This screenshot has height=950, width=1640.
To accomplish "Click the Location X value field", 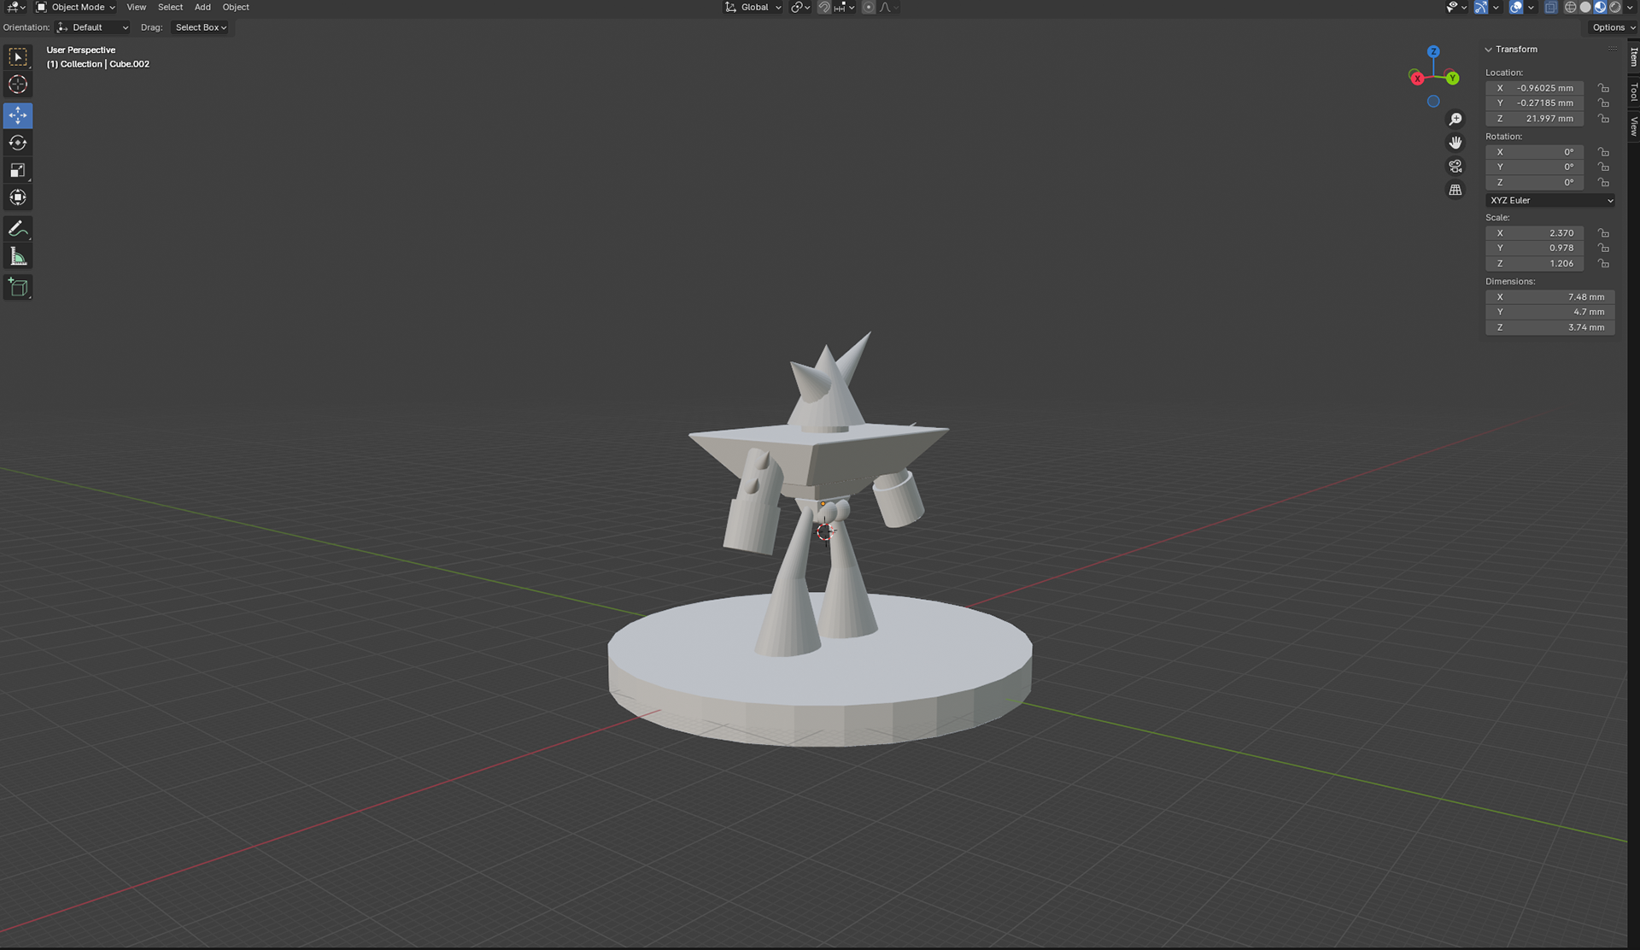I will pyautogui.click(x=1535, y=88).
